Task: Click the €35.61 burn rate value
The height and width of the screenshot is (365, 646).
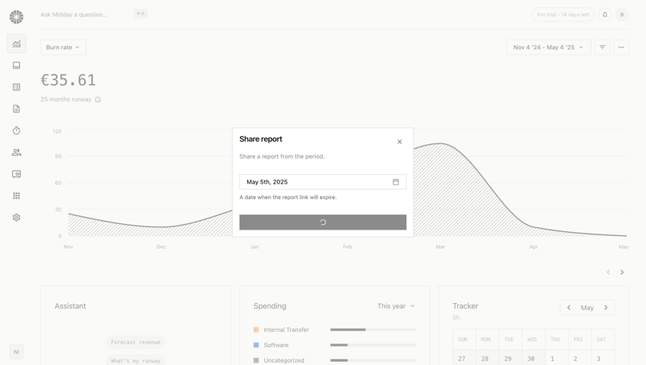Action: (69, 80)
